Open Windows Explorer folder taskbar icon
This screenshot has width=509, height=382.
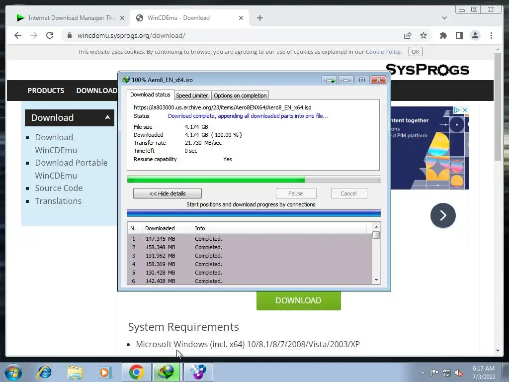point(75,372)
